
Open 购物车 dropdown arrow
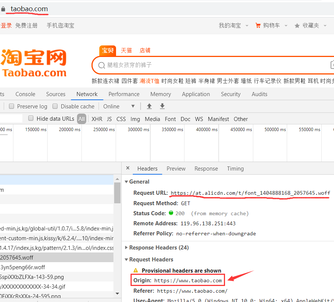(x=286, y=26)
